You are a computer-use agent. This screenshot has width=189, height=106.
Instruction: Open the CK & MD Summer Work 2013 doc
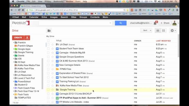74,61
